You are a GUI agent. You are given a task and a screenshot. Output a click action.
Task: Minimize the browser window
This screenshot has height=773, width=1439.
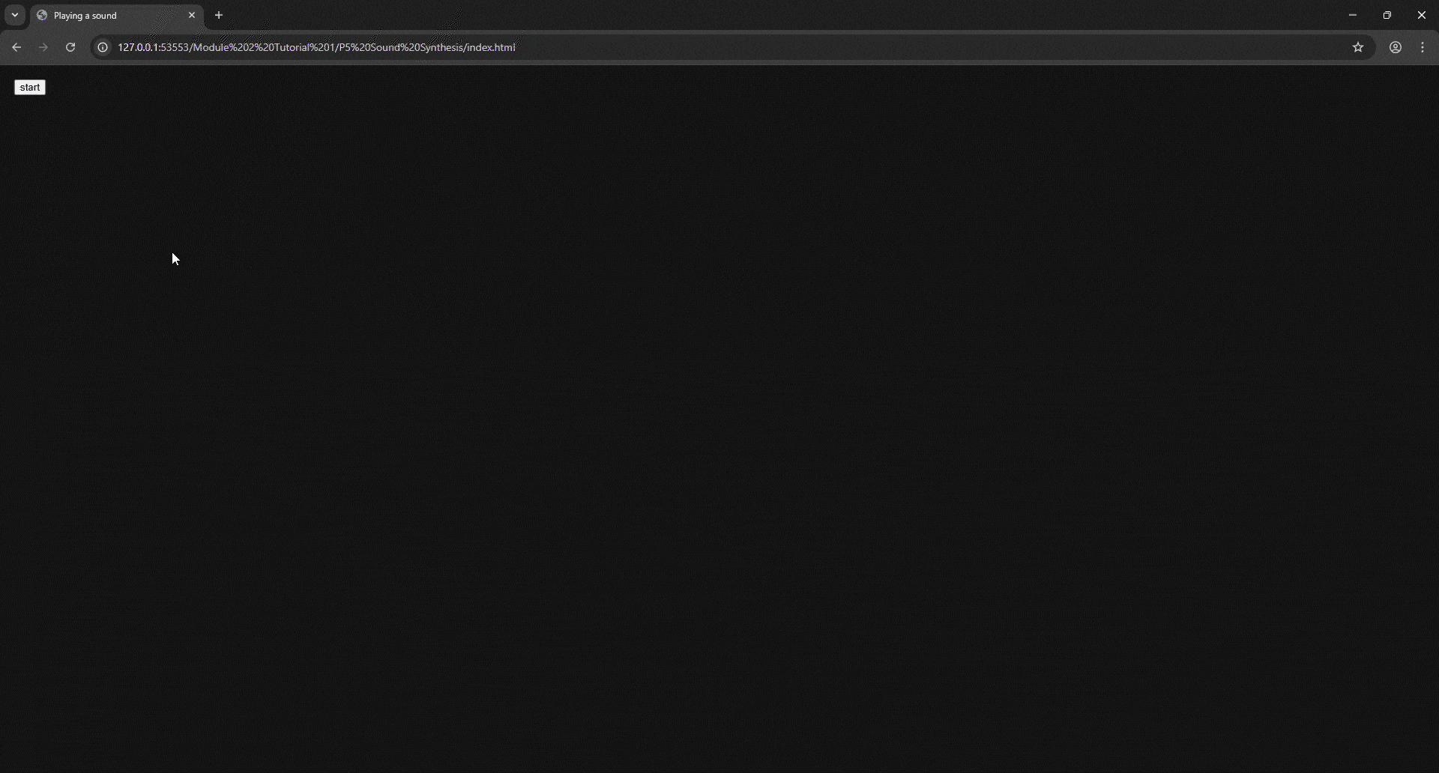pos(1353,15)
